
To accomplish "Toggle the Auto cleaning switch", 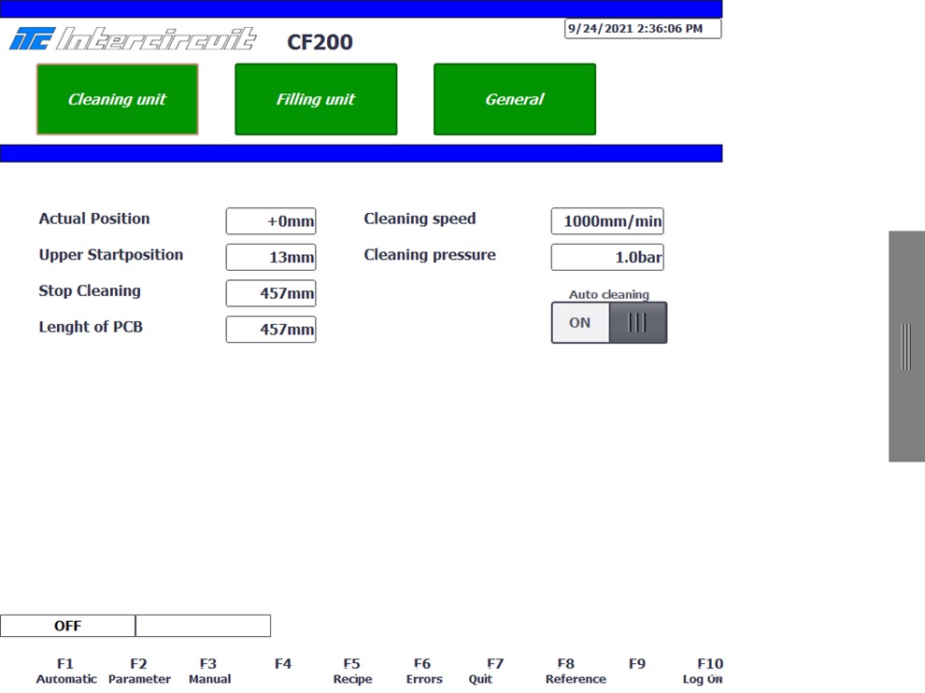I will (608, 322).
